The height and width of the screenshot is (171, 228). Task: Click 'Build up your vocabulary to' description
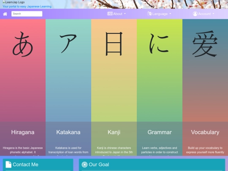pyautogui.click(x=205, y=148)
